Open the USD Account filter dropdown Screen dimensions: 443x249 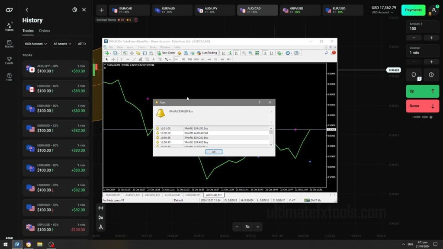click(x=35, y=44)
